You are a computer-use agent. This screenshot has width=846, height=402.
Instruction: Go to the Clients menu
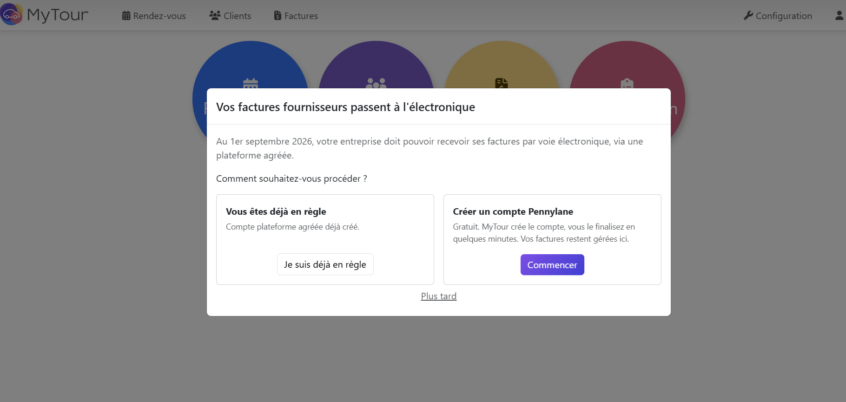click(x=230, y=16)
